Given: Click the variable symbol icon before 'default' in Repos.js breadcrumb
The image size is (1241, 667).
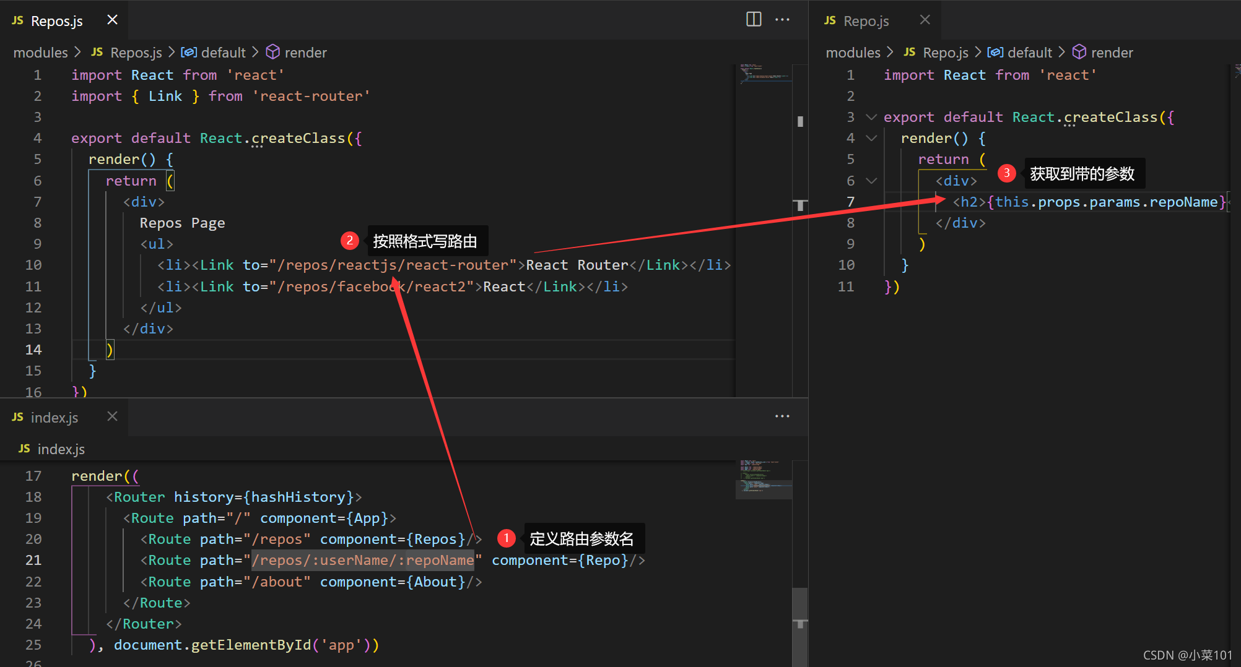Looking at the screenshot, I should [189, 53].
